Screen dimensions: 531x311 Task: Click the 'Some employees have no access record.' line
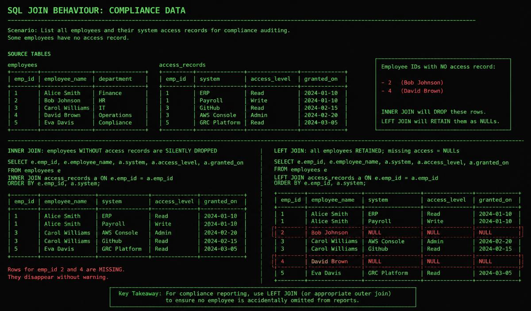[x=69, y=38]
